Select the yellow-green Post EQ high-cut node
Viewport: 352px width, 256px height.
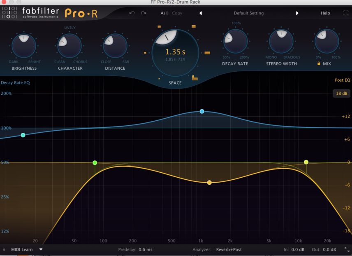(x=306, y=162)
